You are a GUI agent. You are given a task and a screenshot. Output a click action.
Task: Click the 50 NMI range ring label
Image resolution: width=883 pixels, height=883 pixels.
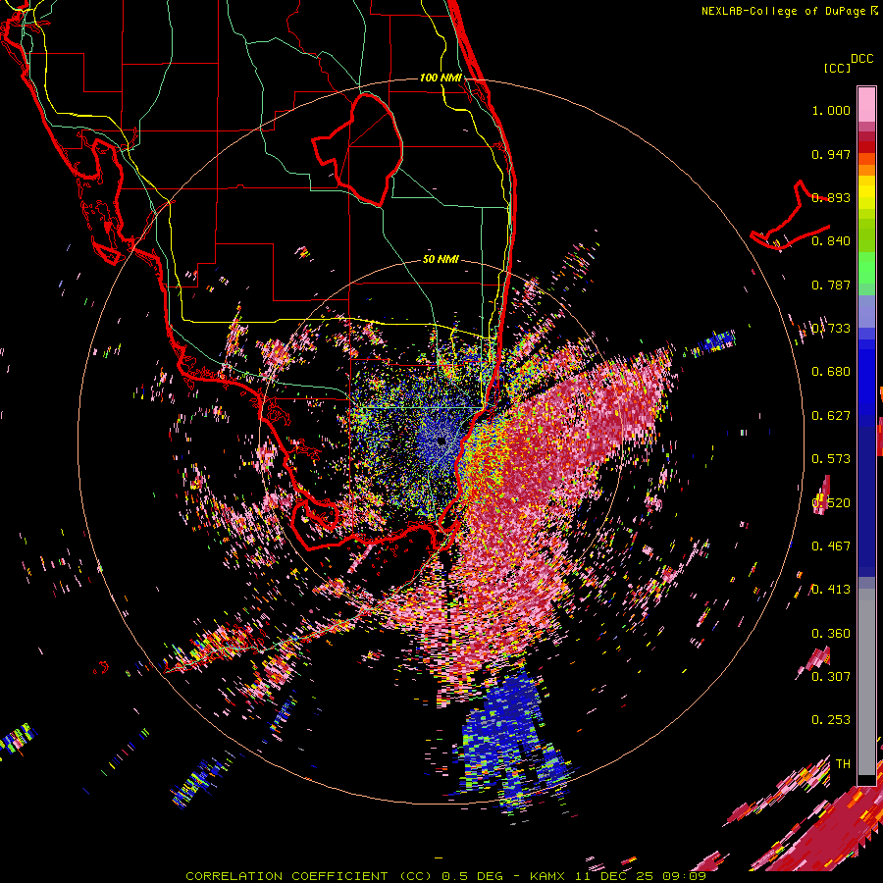click(x=441, y=259)
